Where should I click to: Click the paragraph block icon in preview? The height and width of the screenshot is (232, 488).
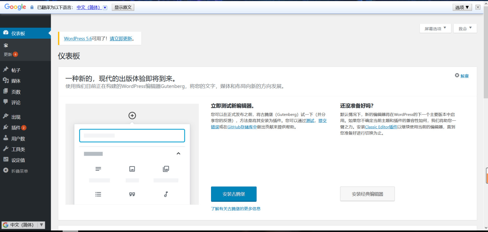pos(98,169)
